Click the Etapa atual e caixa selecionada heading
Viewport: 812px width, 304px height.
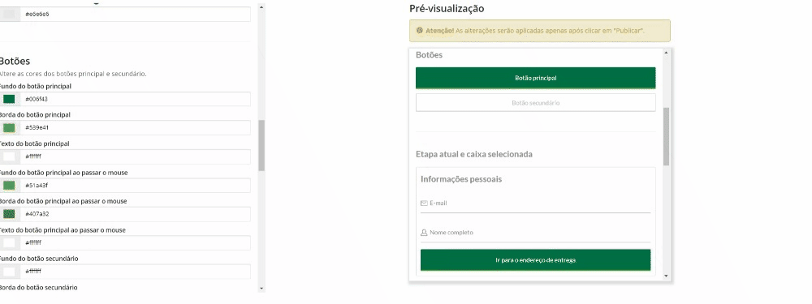coord(474,154)
